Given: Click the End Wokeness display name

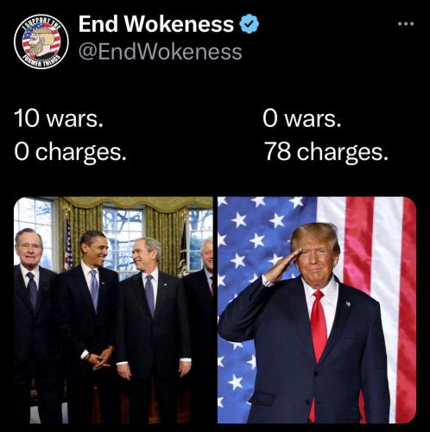Looking at the screenshot, I should click(x=156, y=24).
